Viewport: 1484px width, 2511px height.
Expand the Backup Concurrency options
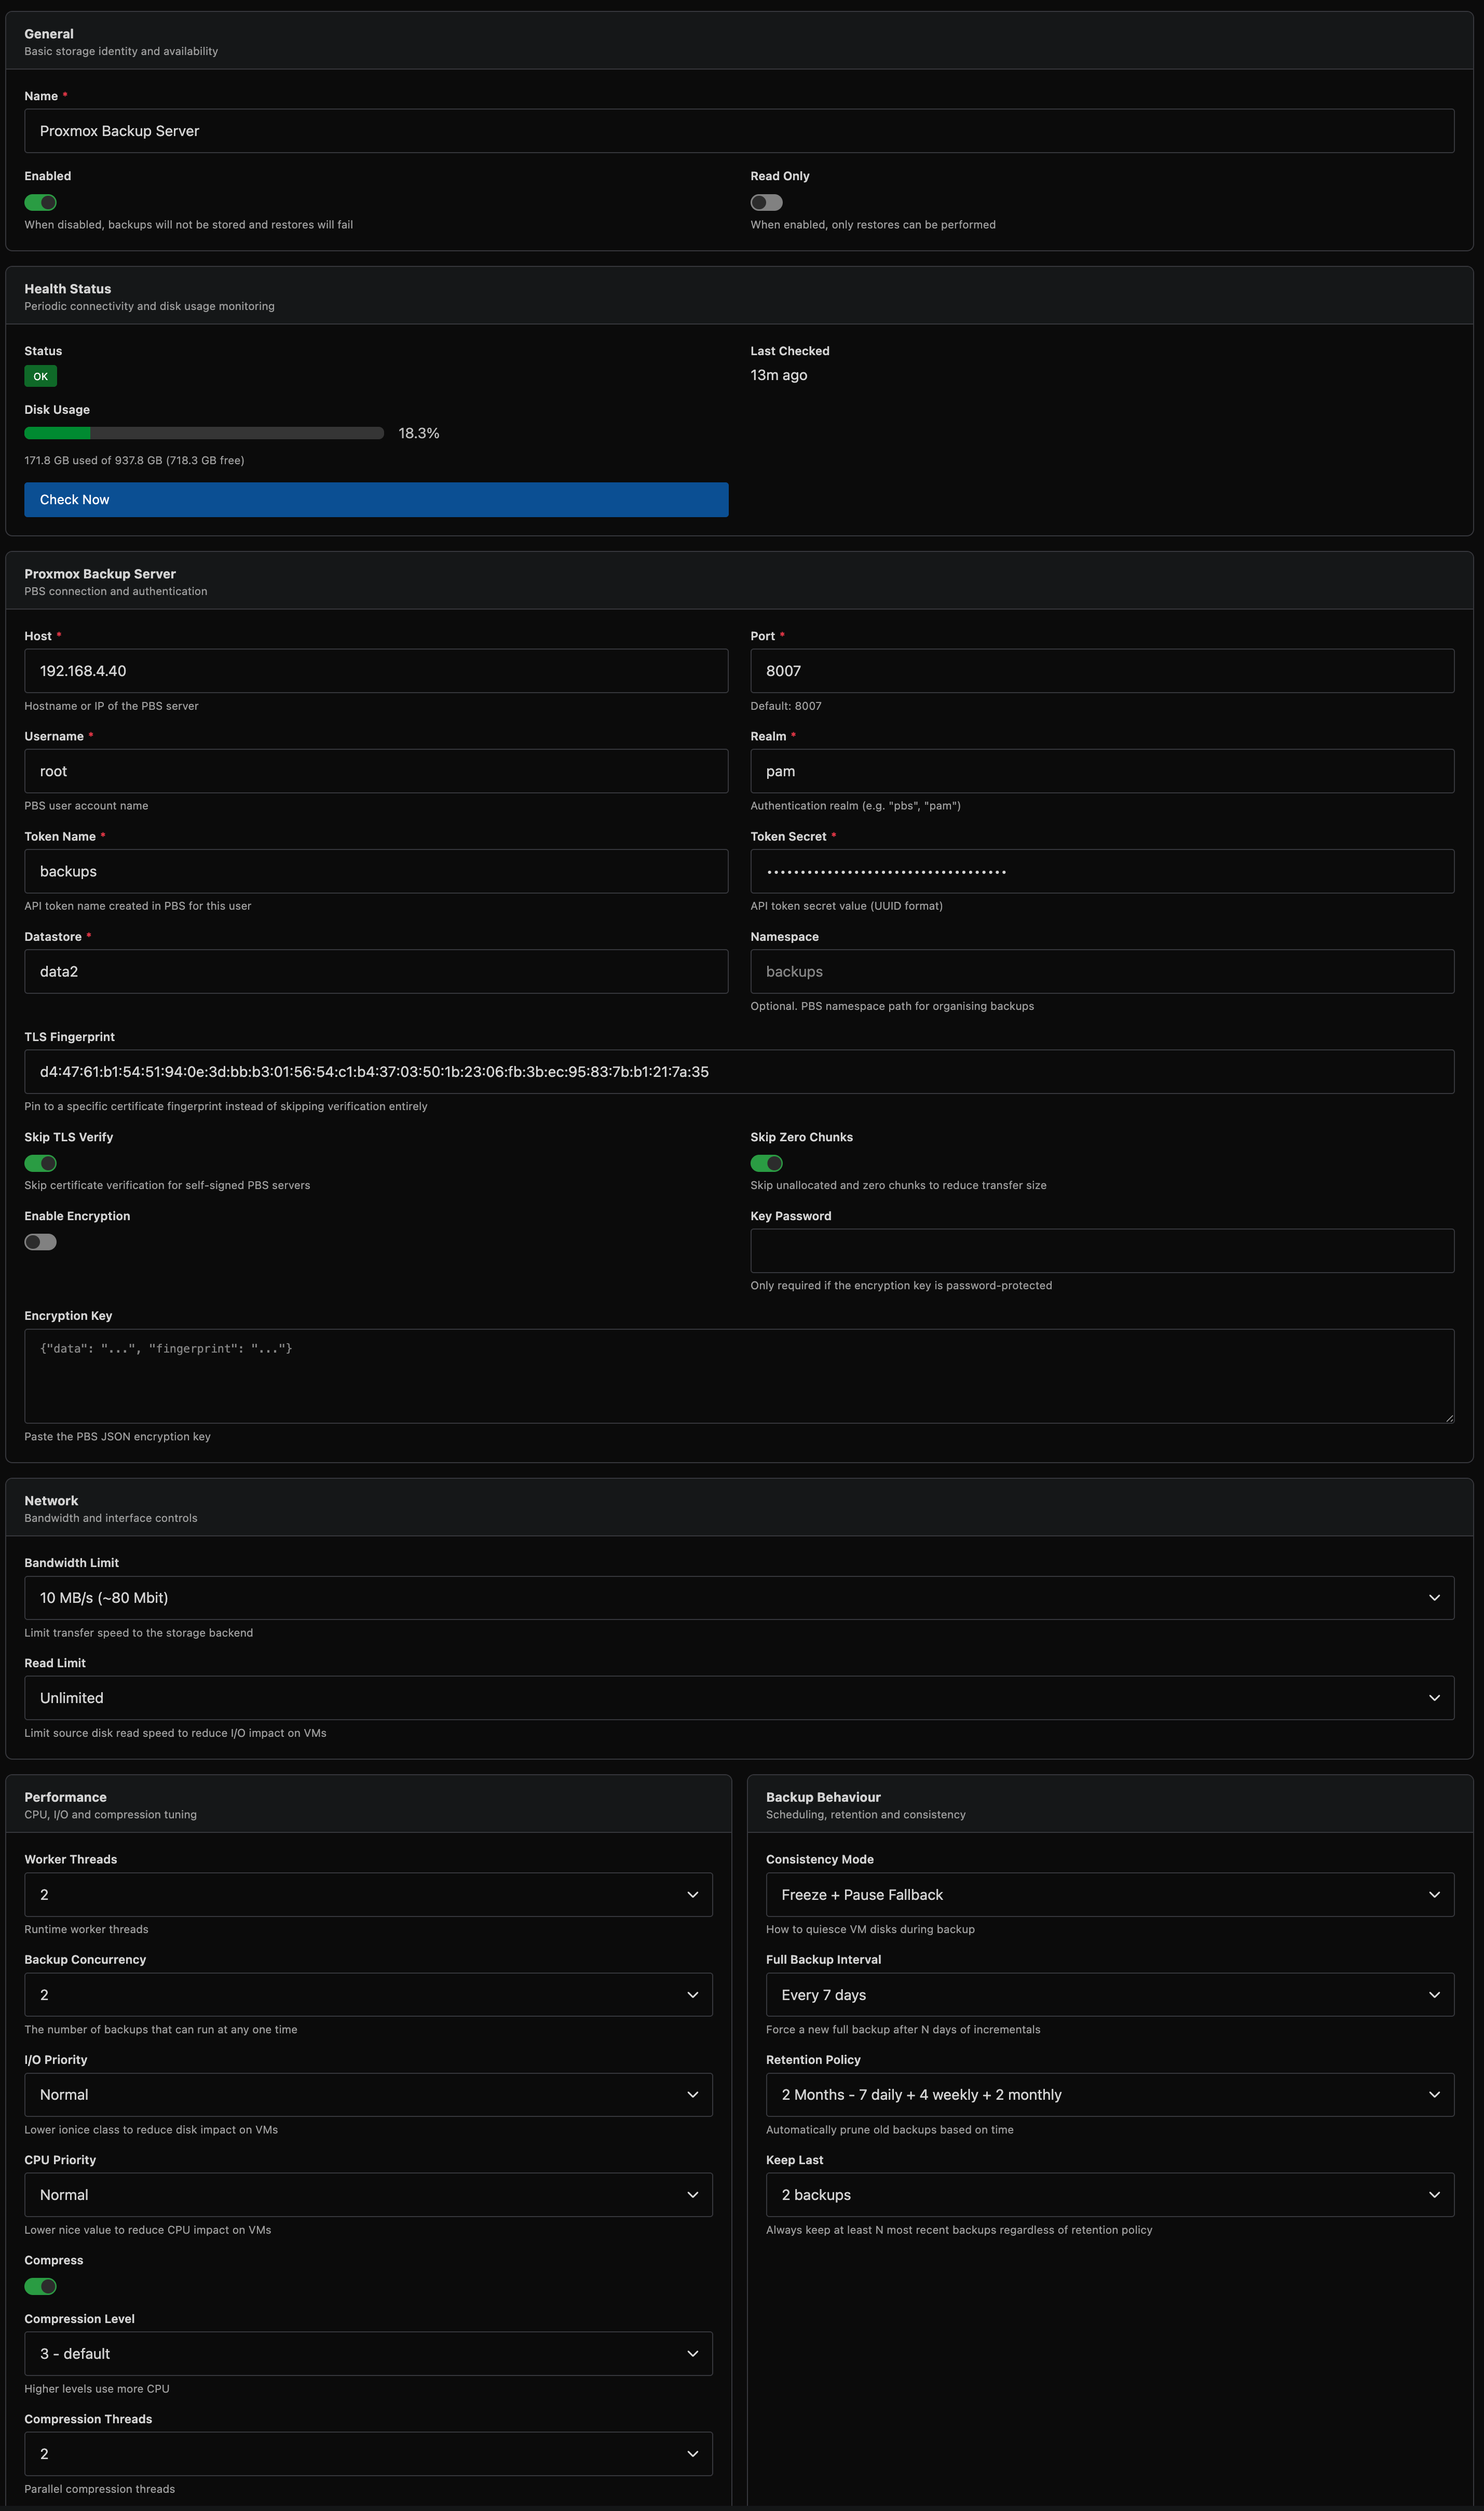coord(368,1993)
